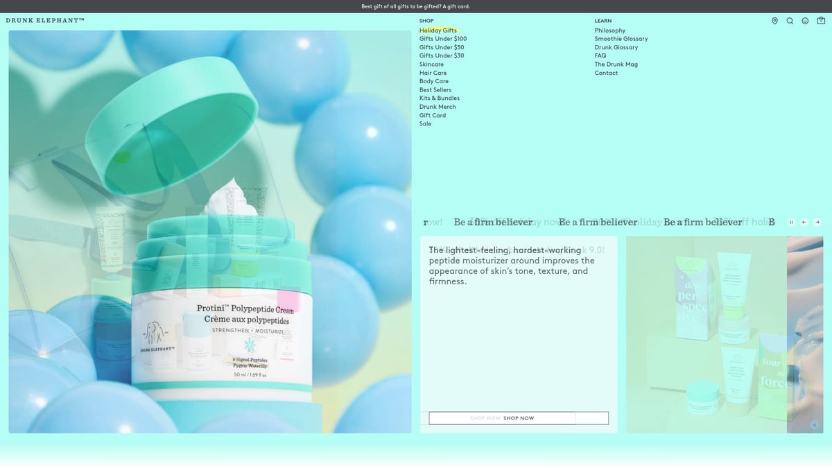This screenshot has height=468, width=832.
Task: Go to Skincare category
Action: tap(431, 64)
